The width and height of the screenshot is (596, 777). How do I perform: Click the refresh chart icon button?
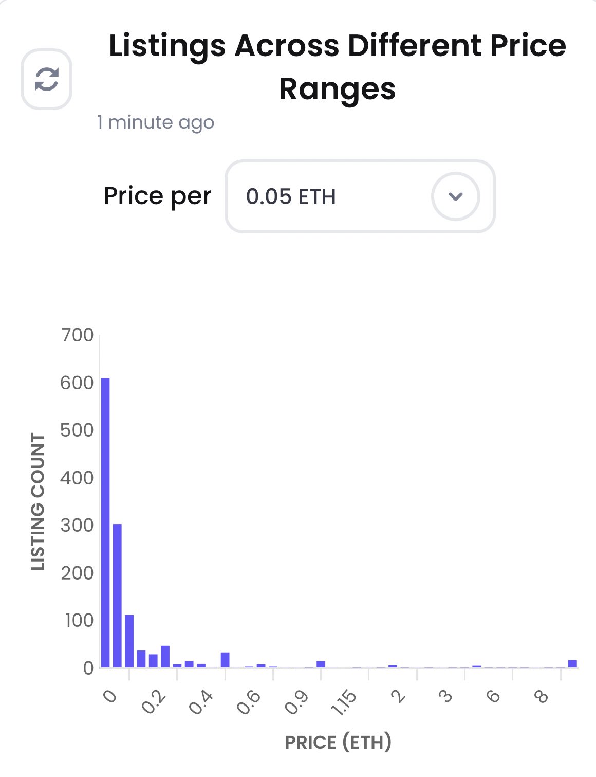pyautogui.click(x=46, y=79)
